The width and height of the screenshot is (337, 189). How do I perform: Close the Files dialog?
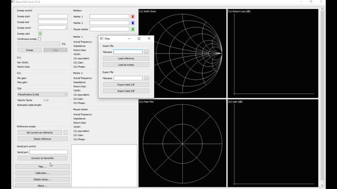coord(149,38)
